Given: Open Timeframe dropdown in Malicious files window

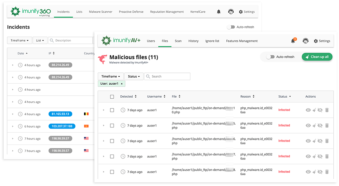Looking at the screenshot, I should (x=110, y=76).
